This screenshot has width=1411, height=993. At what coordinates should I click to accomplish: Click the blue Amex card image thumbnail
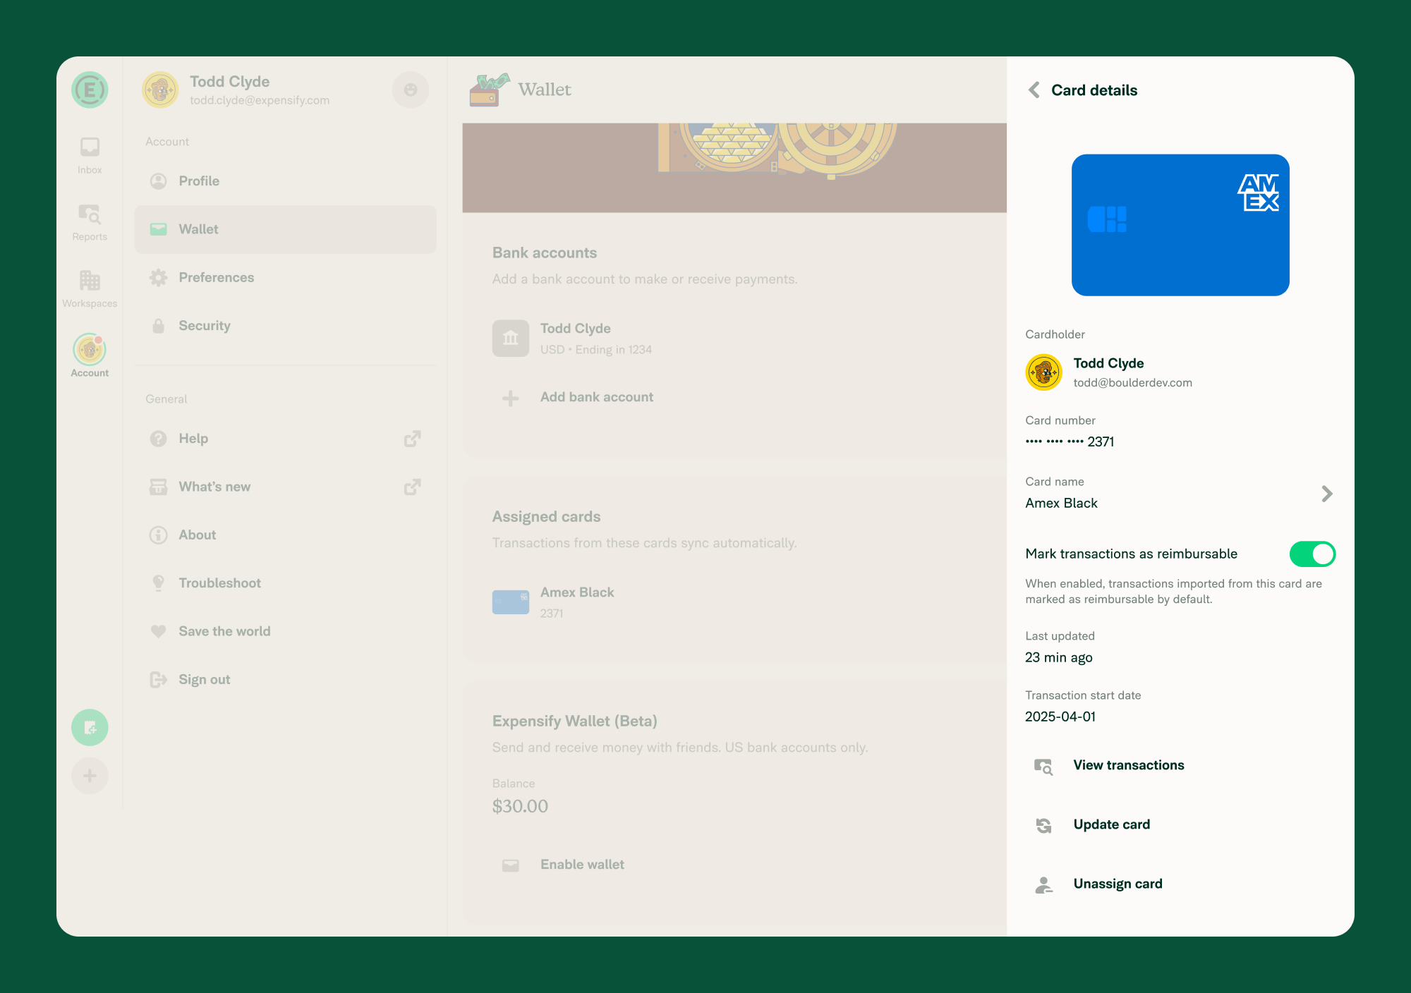(x=1180, y=225)
